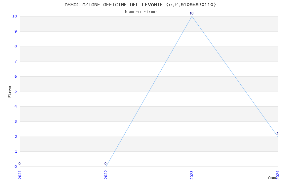This screenshot has width=281, height=181.
Task: Select the 2022 x-axis tick label
Action: [x=106, y=175]
